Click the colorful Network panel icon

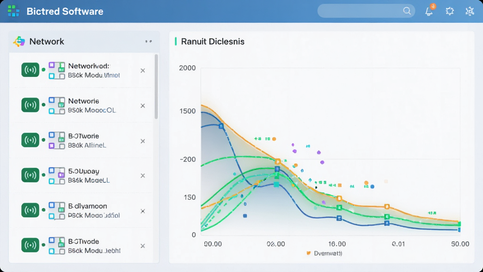pyautogui.click(x=19, y=42)
